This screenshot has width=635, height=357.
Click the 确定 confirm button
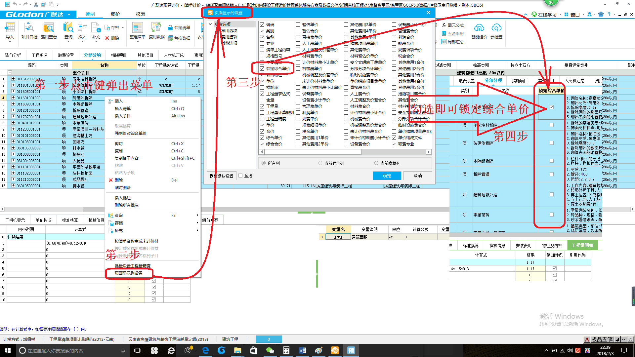coord(387,176)
